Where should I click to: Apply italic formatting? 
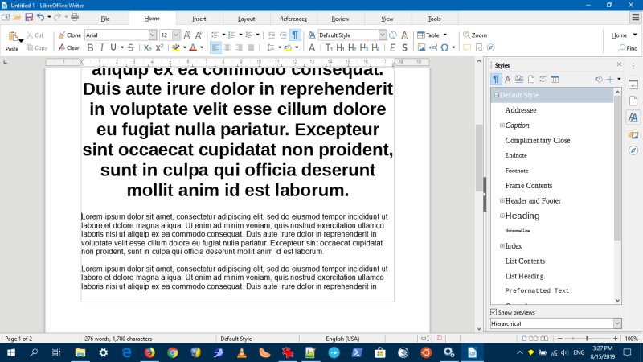[x=100, y=48]
